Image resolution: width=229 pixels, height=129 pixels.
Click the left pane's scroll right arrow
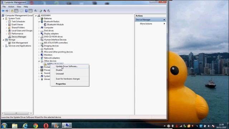point(31,113)
